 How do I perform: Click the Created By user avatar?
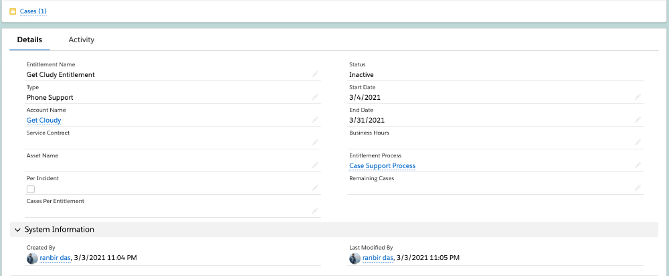32,258
